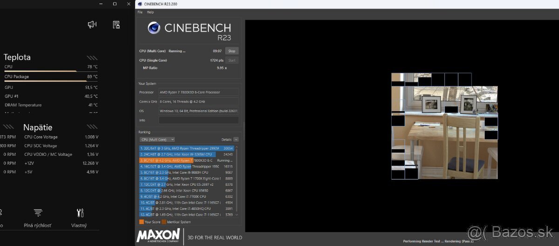Select ranking row Intel Xeon W-3265M CPU
The image size is (559, 246).
click(186, 154)
